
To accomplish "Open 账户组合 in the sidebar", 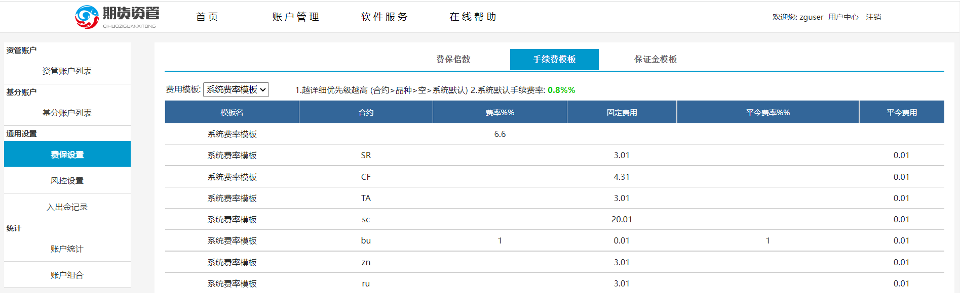I will [x=67, y=275].
